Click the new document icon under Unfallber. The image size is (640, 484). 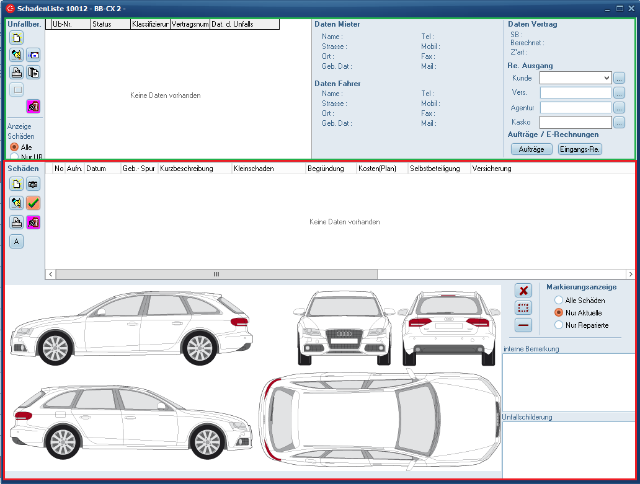click(17, 37)
